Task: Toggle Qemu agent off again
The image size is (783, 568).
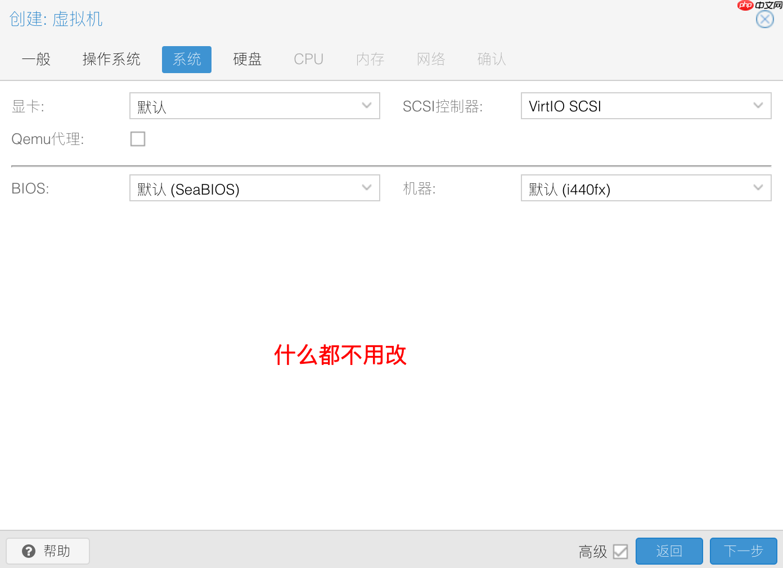Action: click(x=138, y=139)
